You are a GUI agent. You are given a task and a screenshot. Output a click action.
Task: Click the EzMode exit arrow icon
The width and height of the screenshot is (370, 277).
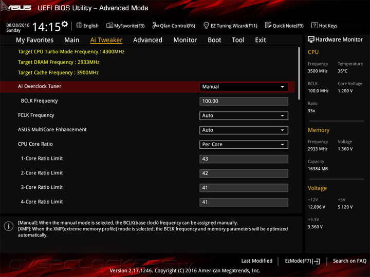tap(317, 261)
